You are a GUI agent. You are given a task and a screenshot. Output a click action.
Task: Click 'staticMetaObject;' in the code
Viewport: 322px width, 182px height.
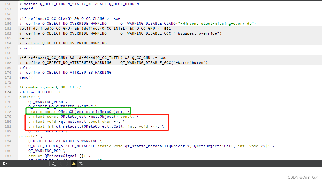pyautogui.click(x=105, y=112)
